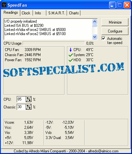Open the Configure dialog button
Viewport: 132px width, 154px height.
pos(115,31)
